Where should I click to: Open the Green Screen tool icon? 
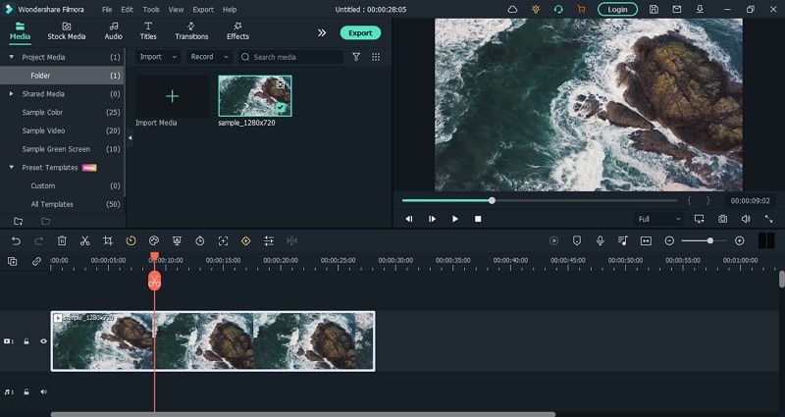[x=177, y=241]
